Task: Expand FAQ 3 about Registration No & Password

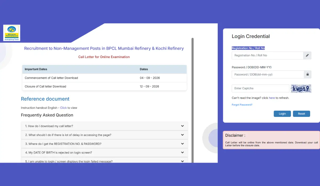Action: click(105, 144)
